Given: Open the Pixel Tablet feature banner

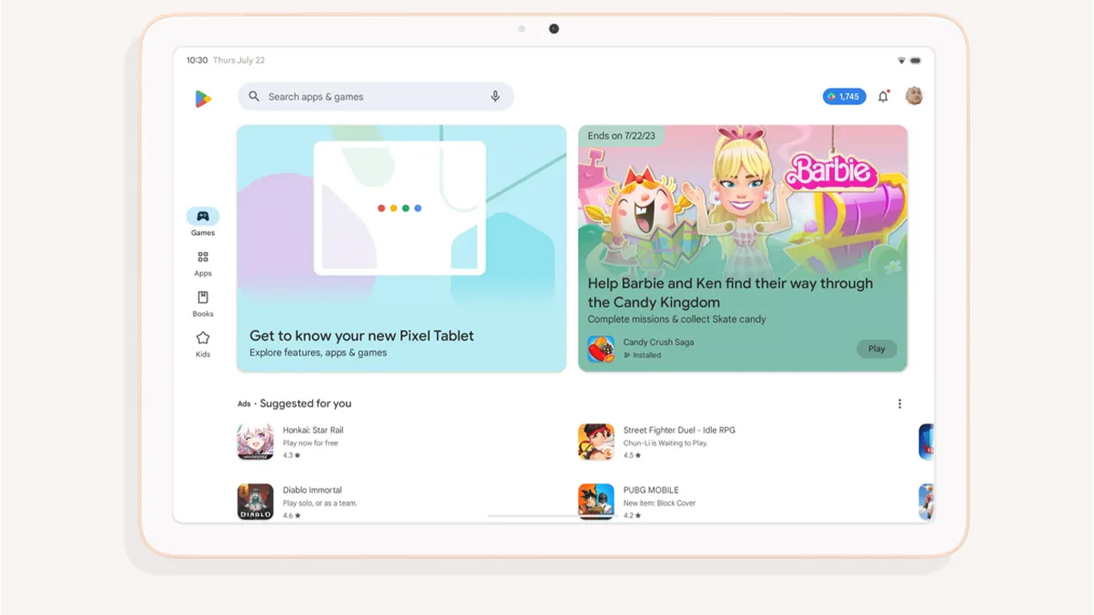Looking at the screenshot, I should (x=401, y=248).
